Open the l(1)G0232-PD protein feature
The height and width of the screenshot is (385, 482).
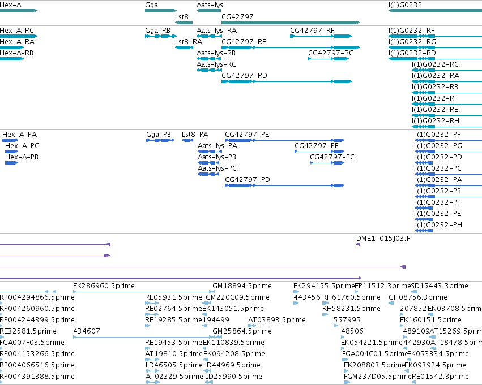(x=424, y=163)
